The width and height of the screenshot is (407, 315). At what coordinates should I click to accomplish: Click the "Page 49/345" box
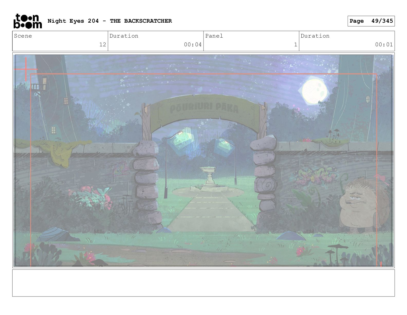[x=371, y=21]
